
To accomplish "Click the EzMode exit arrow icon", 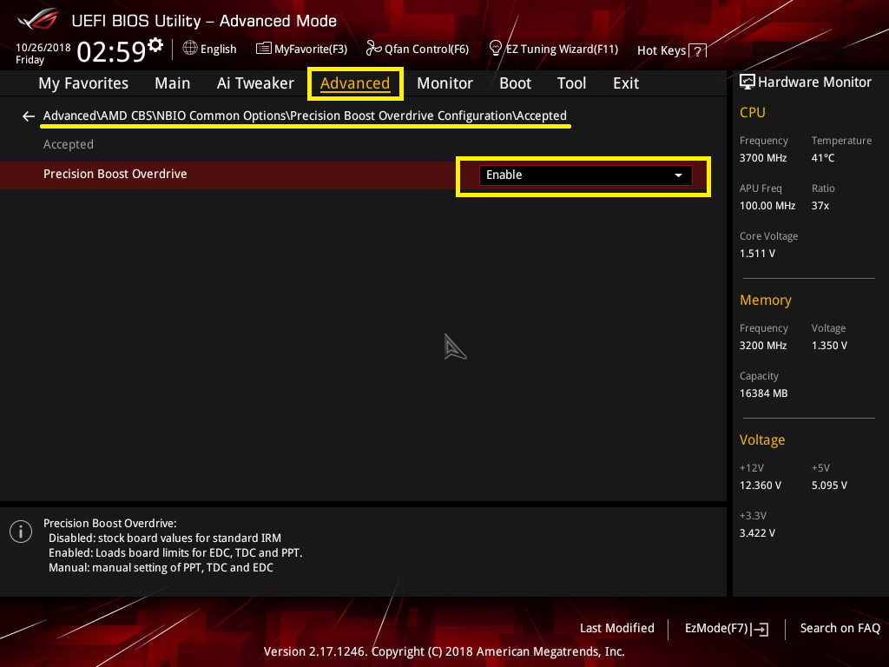I will (x=761, y=629).
